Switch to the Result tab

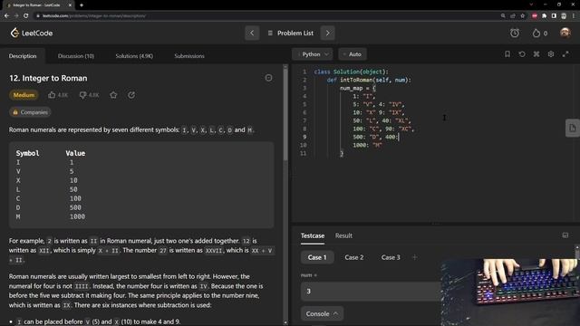(x=343, y=235)
